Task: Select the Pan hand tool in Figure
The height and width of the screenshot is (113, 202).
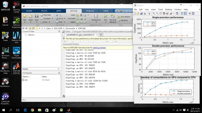Action: (161, 13)
